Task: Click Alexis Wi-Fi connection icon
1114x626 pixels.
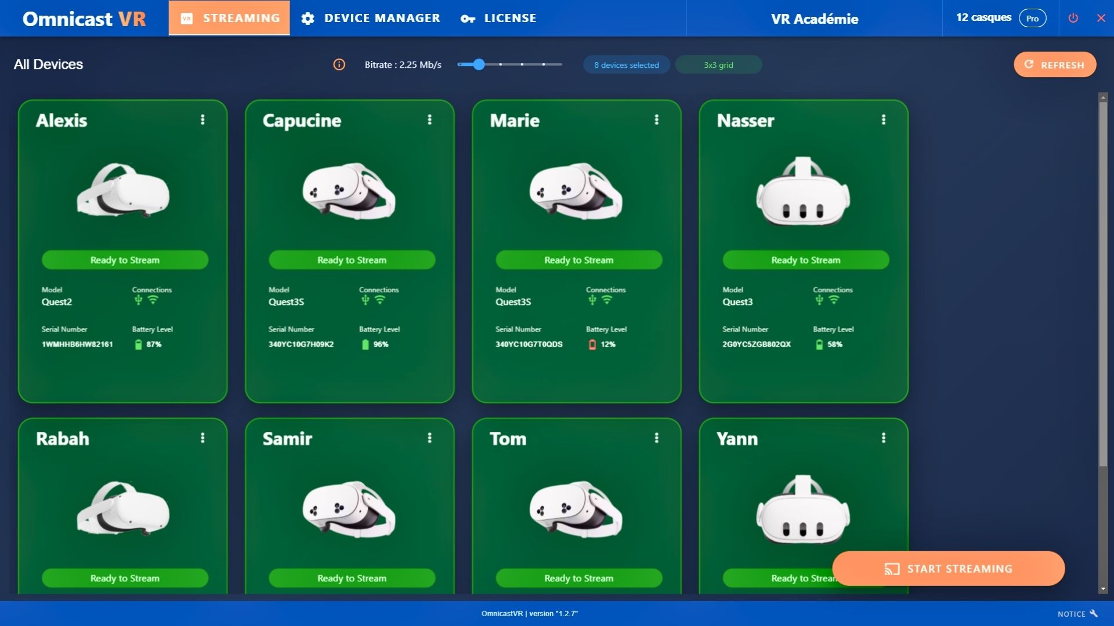Action: pos(153,300)
